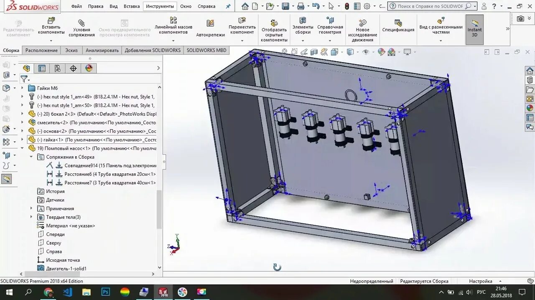This screenshot has width=535, height=300.
Task: Click the Windows Start button
Action: 9,292
